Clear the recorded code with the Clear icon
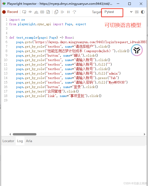148x186 pixels. 137,12
